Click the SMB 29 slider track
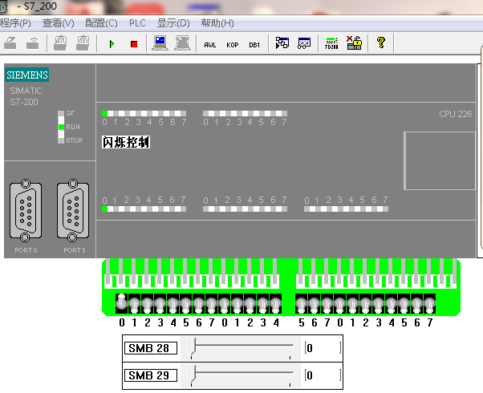Image resolution: width=483 pixels, height=393 pixels. point(242,375)
